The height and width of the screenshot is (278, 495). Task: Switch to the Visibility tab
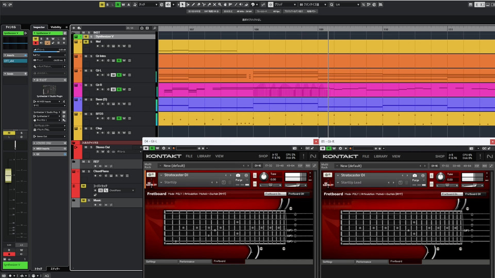point(56,27)
